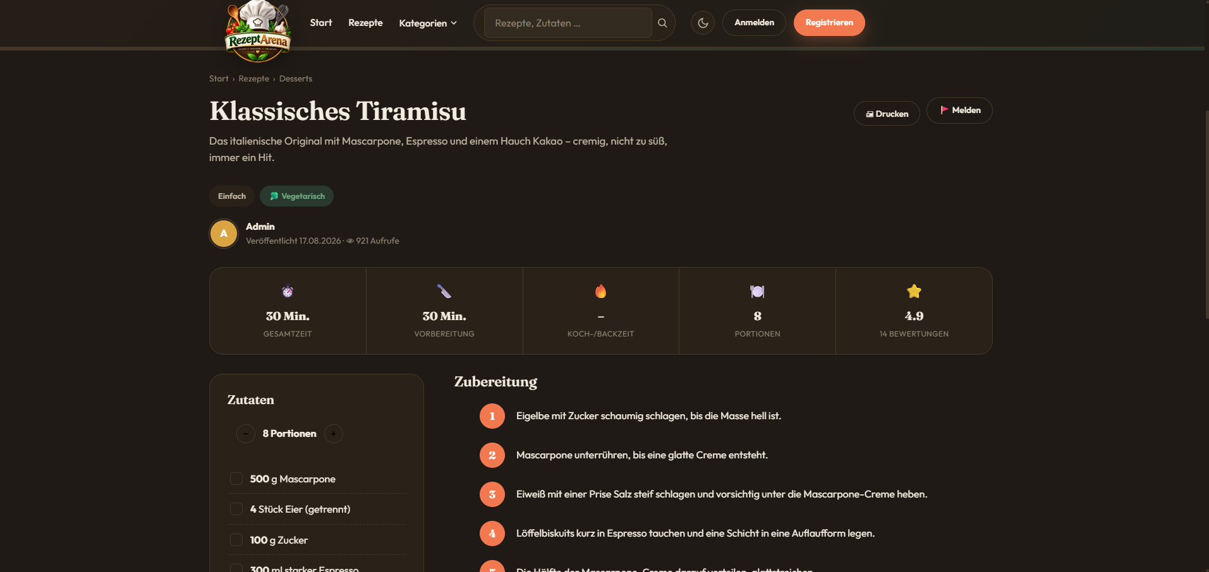Image resolution: width=1209 pixels, height=572 pixels.
Task: Open the Rezepte nav item
Action: pyautogui.click(x=365, y=23)
